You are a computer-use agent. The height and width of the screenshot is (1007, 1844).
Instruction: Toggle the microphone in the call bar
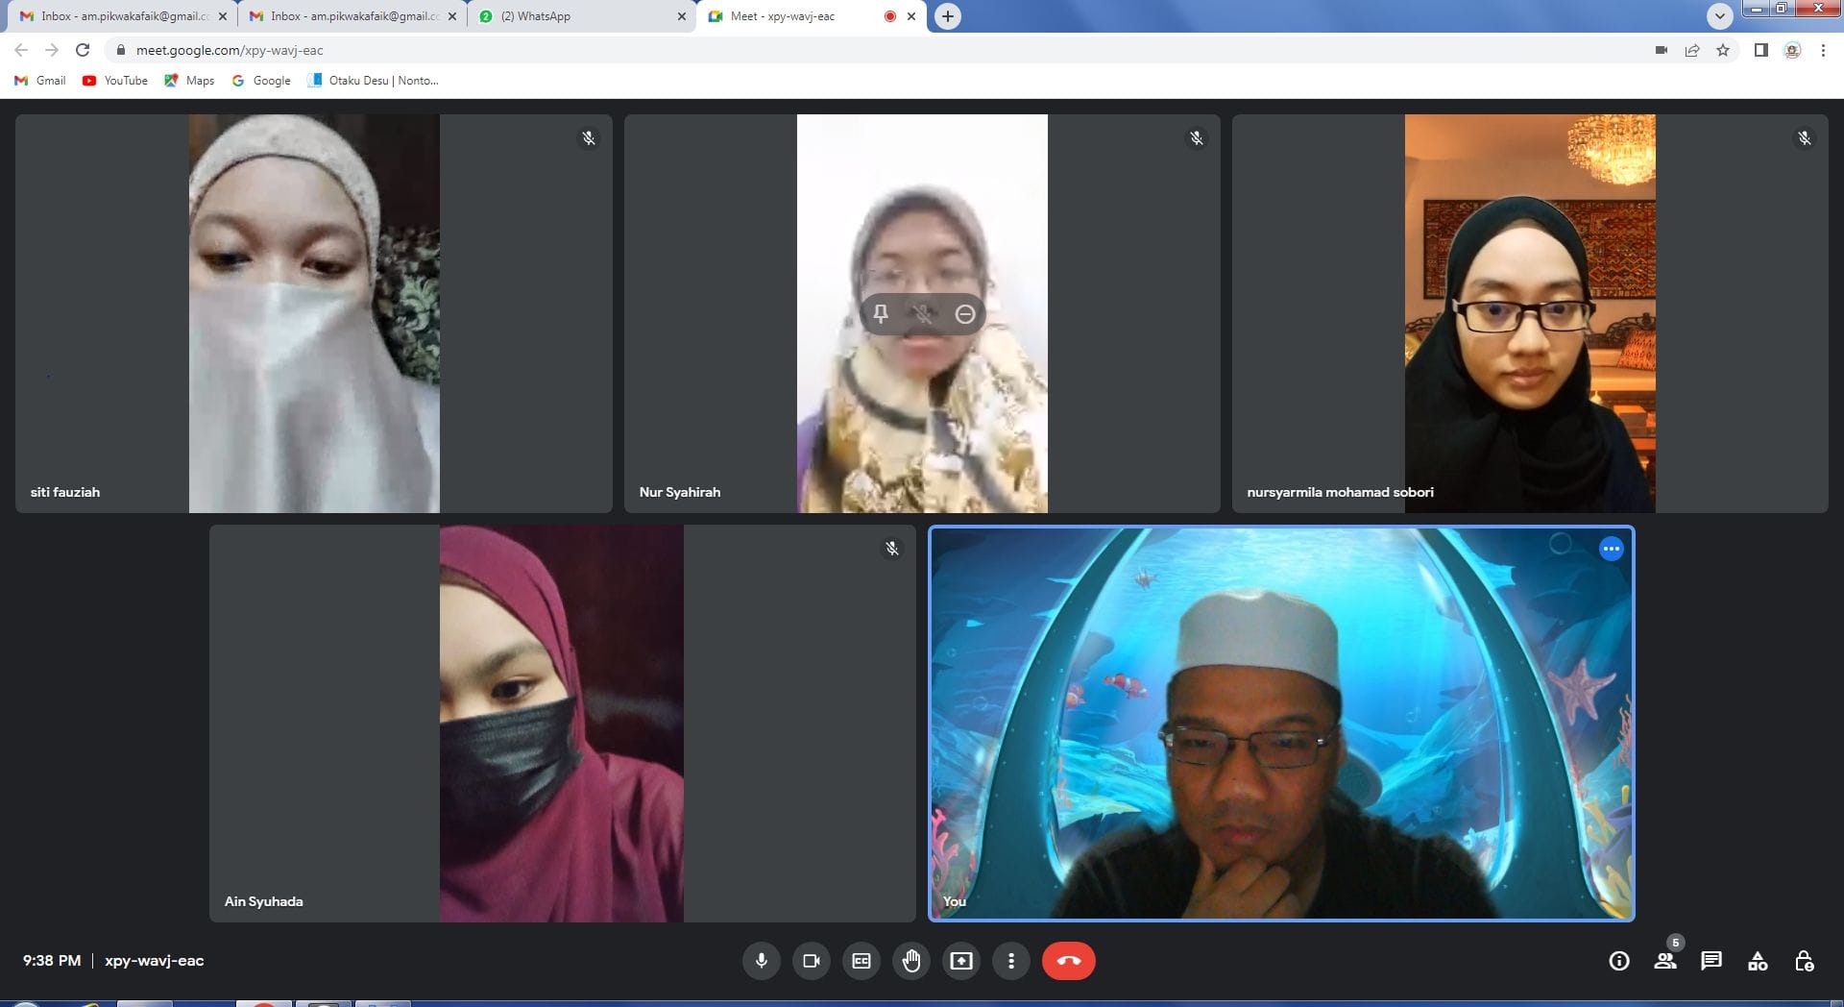[761, 961]
